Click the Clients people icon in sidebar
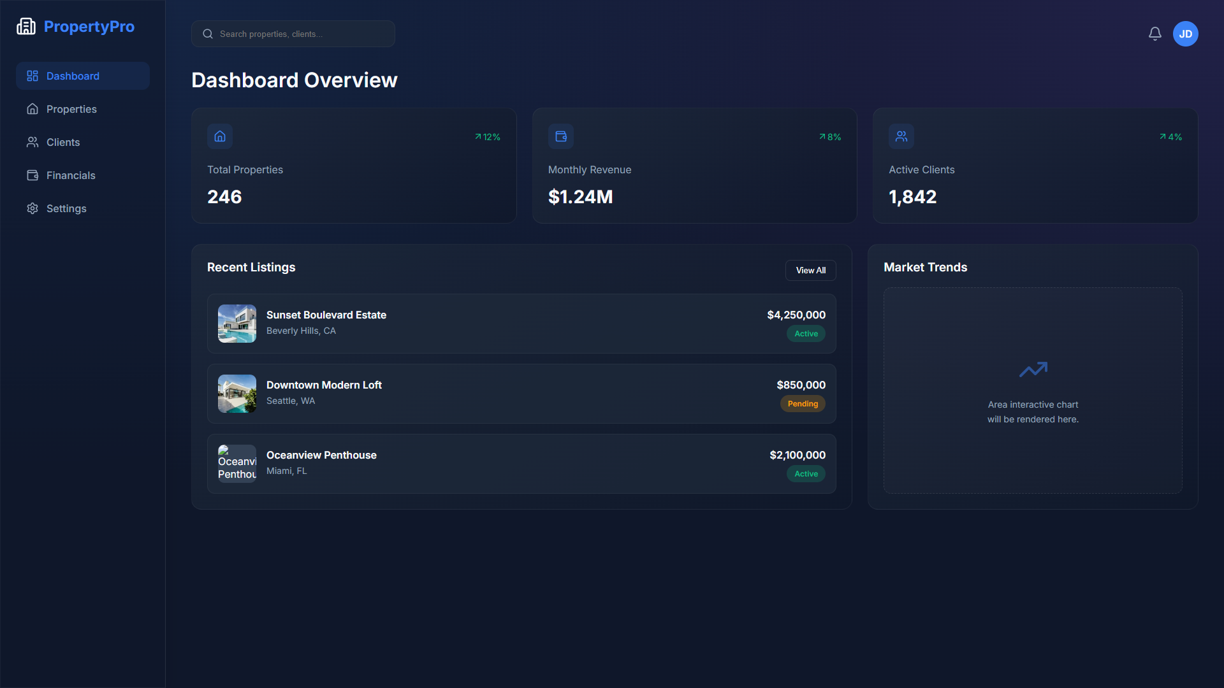The image size is (1224, 688). (33, 142)
